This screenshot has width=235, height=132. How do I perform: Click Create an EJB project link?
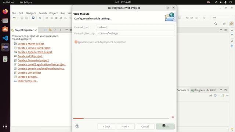[30, 56]
